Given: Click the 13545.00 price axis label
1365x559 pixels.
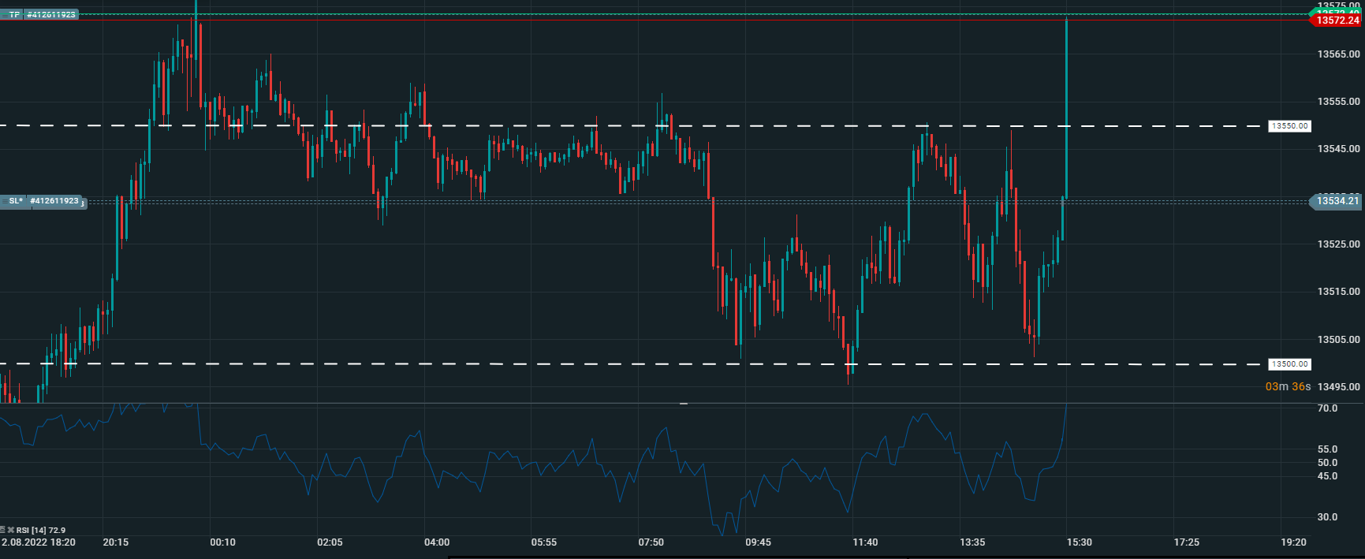Looking at the screenshot, I should pos(1338,149).
